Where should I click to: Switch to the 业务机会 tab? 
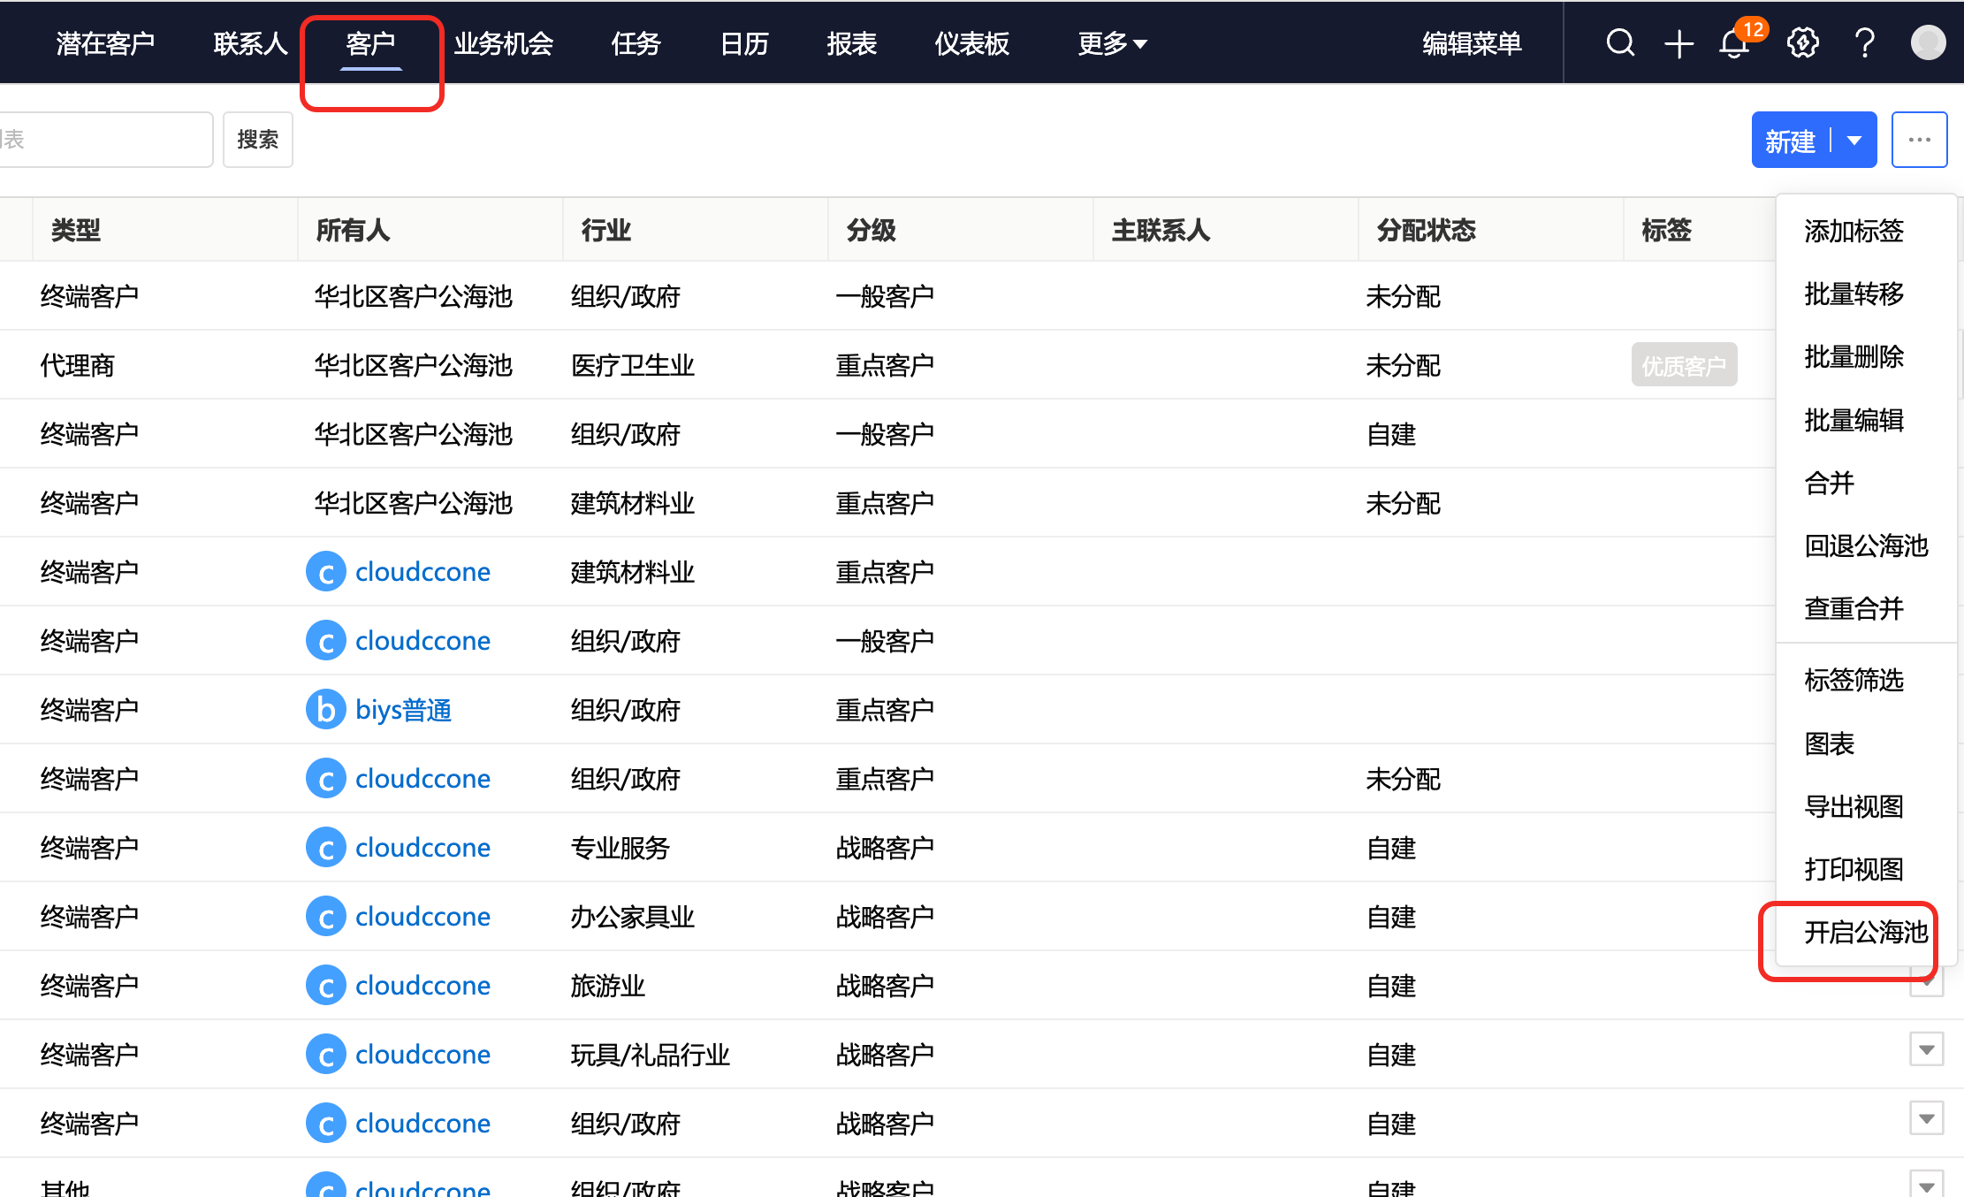click(x=503, y=43)
